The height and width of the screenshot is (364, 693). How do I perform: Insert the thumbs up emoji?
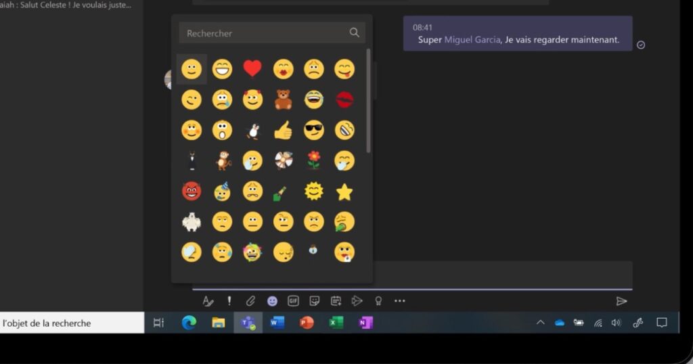tap(283, 131)
